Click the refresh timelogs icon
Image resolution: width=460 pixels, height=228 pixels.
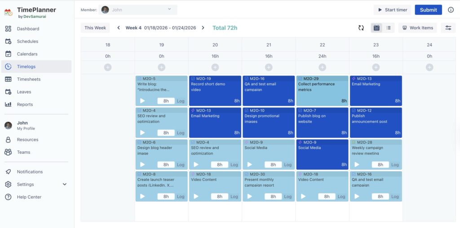tap(361, 28)
